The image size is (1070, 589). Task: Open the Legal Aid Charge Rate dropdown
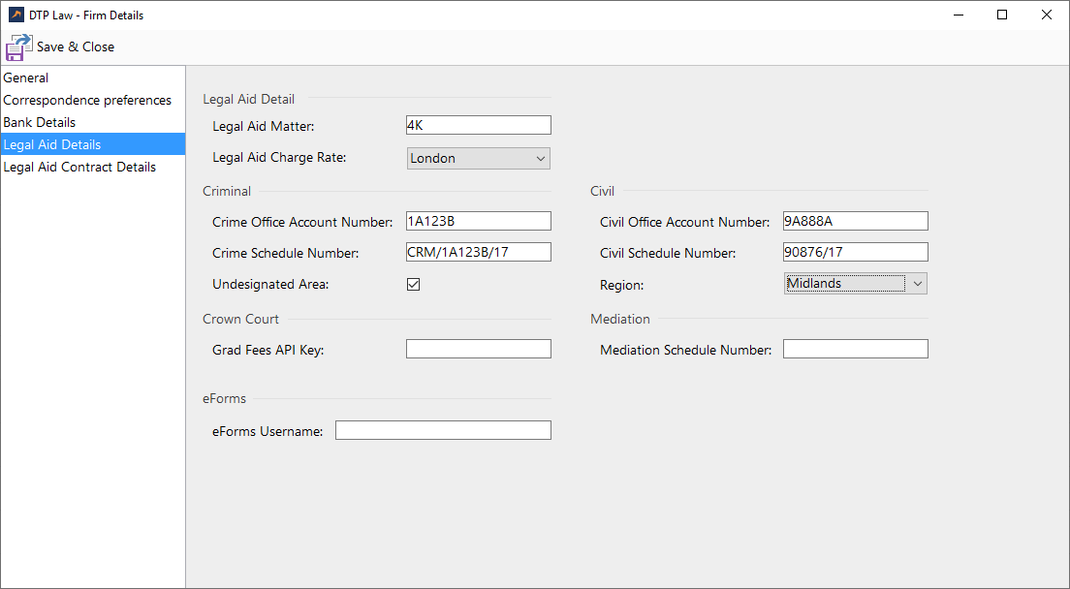[x=479, y=158]
